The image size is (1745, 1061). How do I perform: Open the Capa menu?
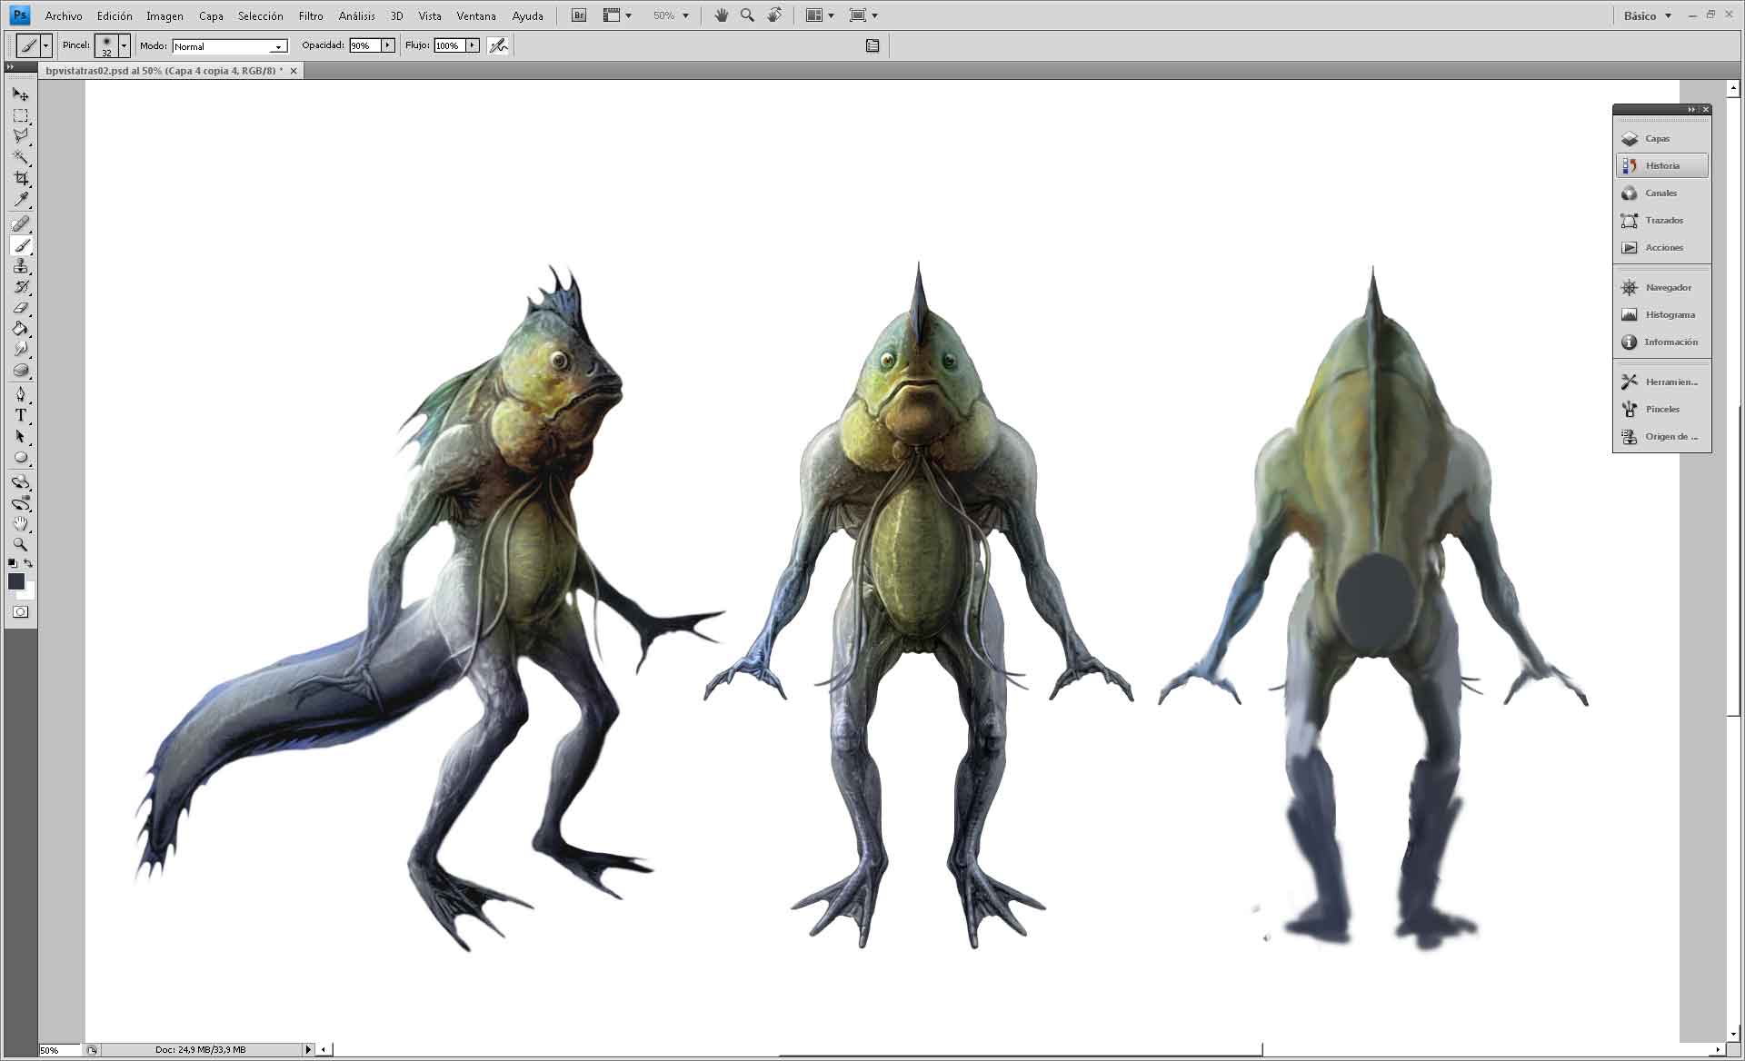click(x=211, y=15)
